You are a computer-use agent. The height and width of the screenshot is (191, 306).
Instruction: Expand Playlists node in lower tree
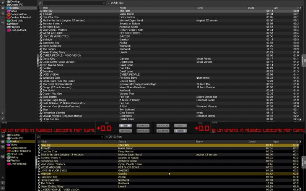6,160
